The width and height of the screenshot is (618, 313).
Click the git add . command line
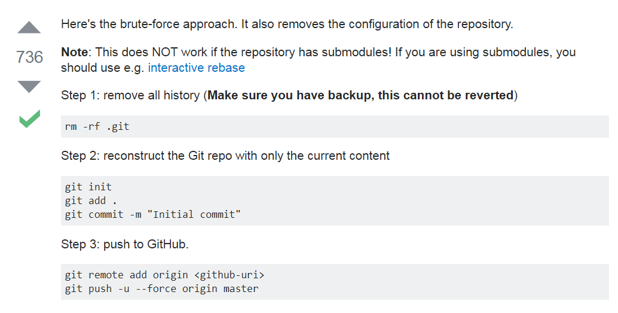91,201
